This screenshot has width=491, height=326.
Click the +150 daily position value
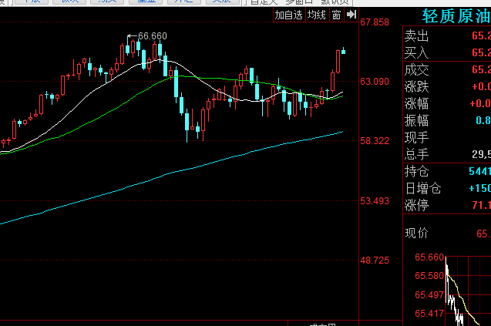[479, 188]
